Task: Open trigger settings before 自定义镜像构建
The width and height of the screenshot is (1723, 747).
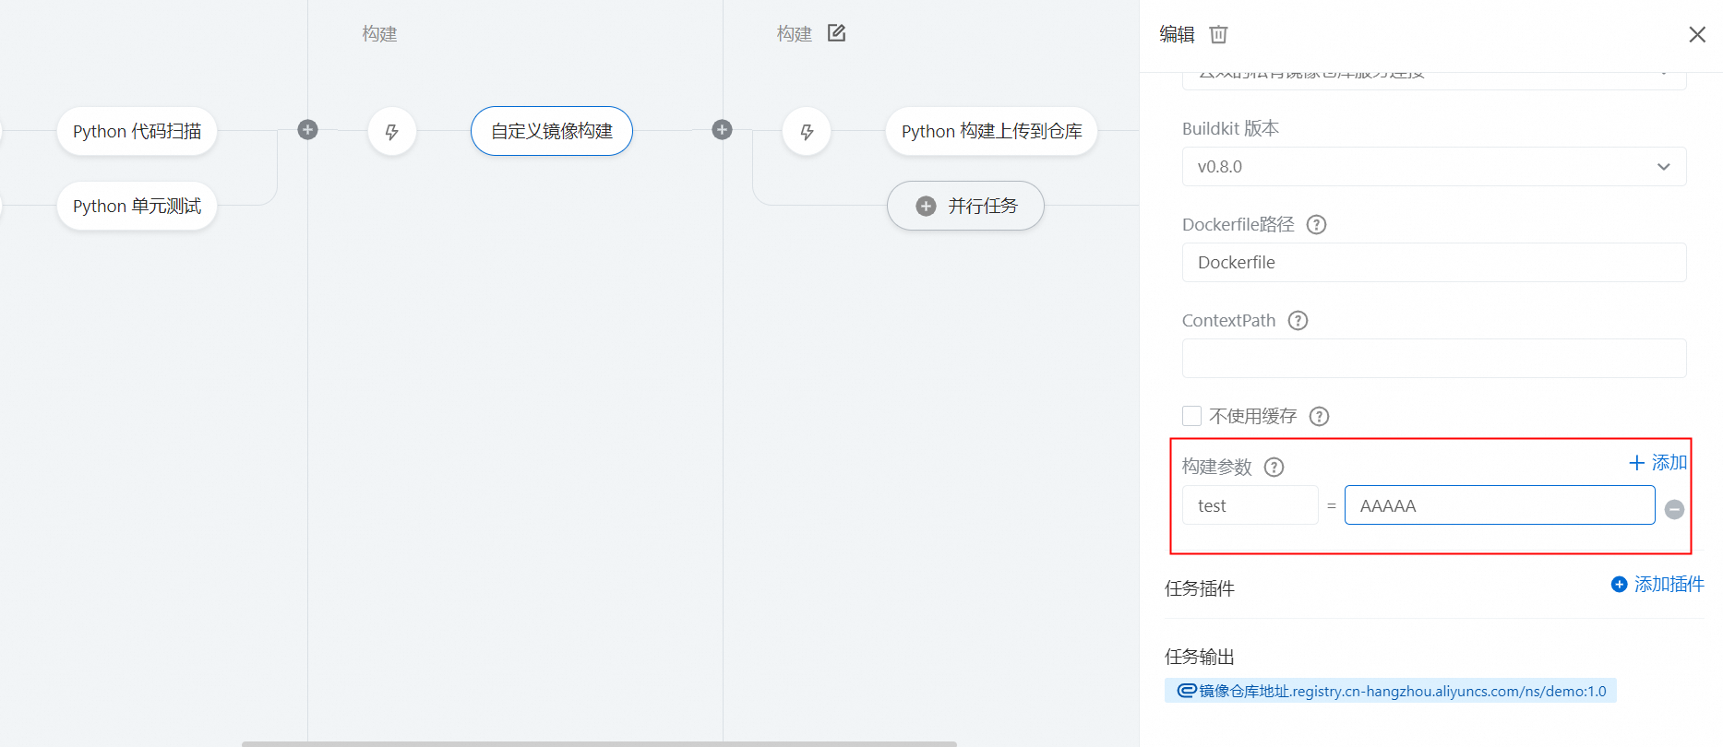Action: point(392,131)
